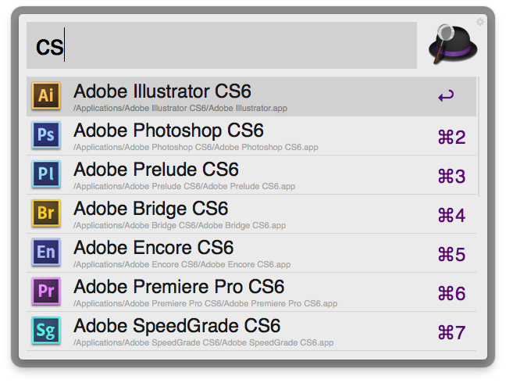
Task: Open the Adobe Bridge CS6 result
Action: click(251, 214)
